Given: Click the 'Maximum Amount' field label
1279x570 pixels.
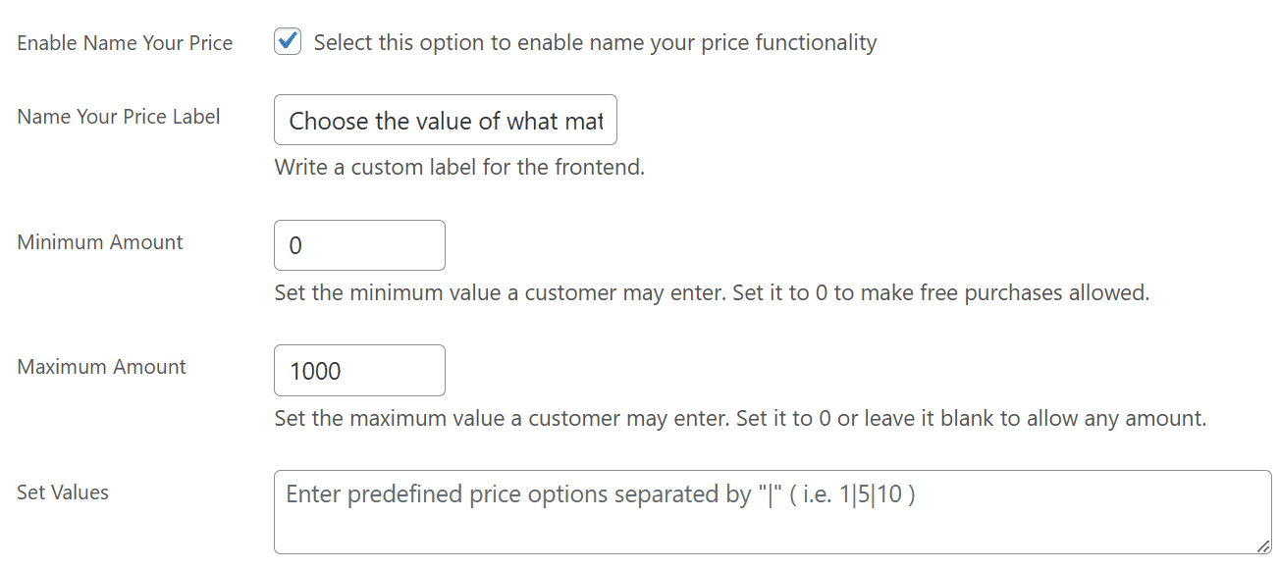Looking at the screenshot, I should pyautogui.click(x=102, y=367).
